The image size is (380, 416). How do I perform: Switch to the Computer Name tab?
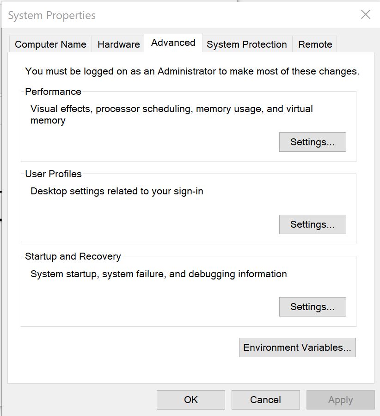tap(50, 44)
